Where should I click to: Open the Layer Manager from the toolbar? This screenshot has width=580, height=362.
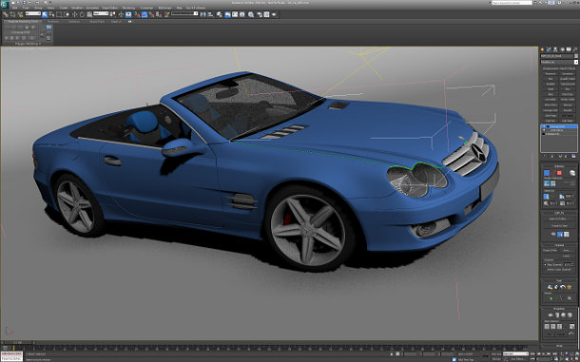pyautogui.click(x=219, y=14)
